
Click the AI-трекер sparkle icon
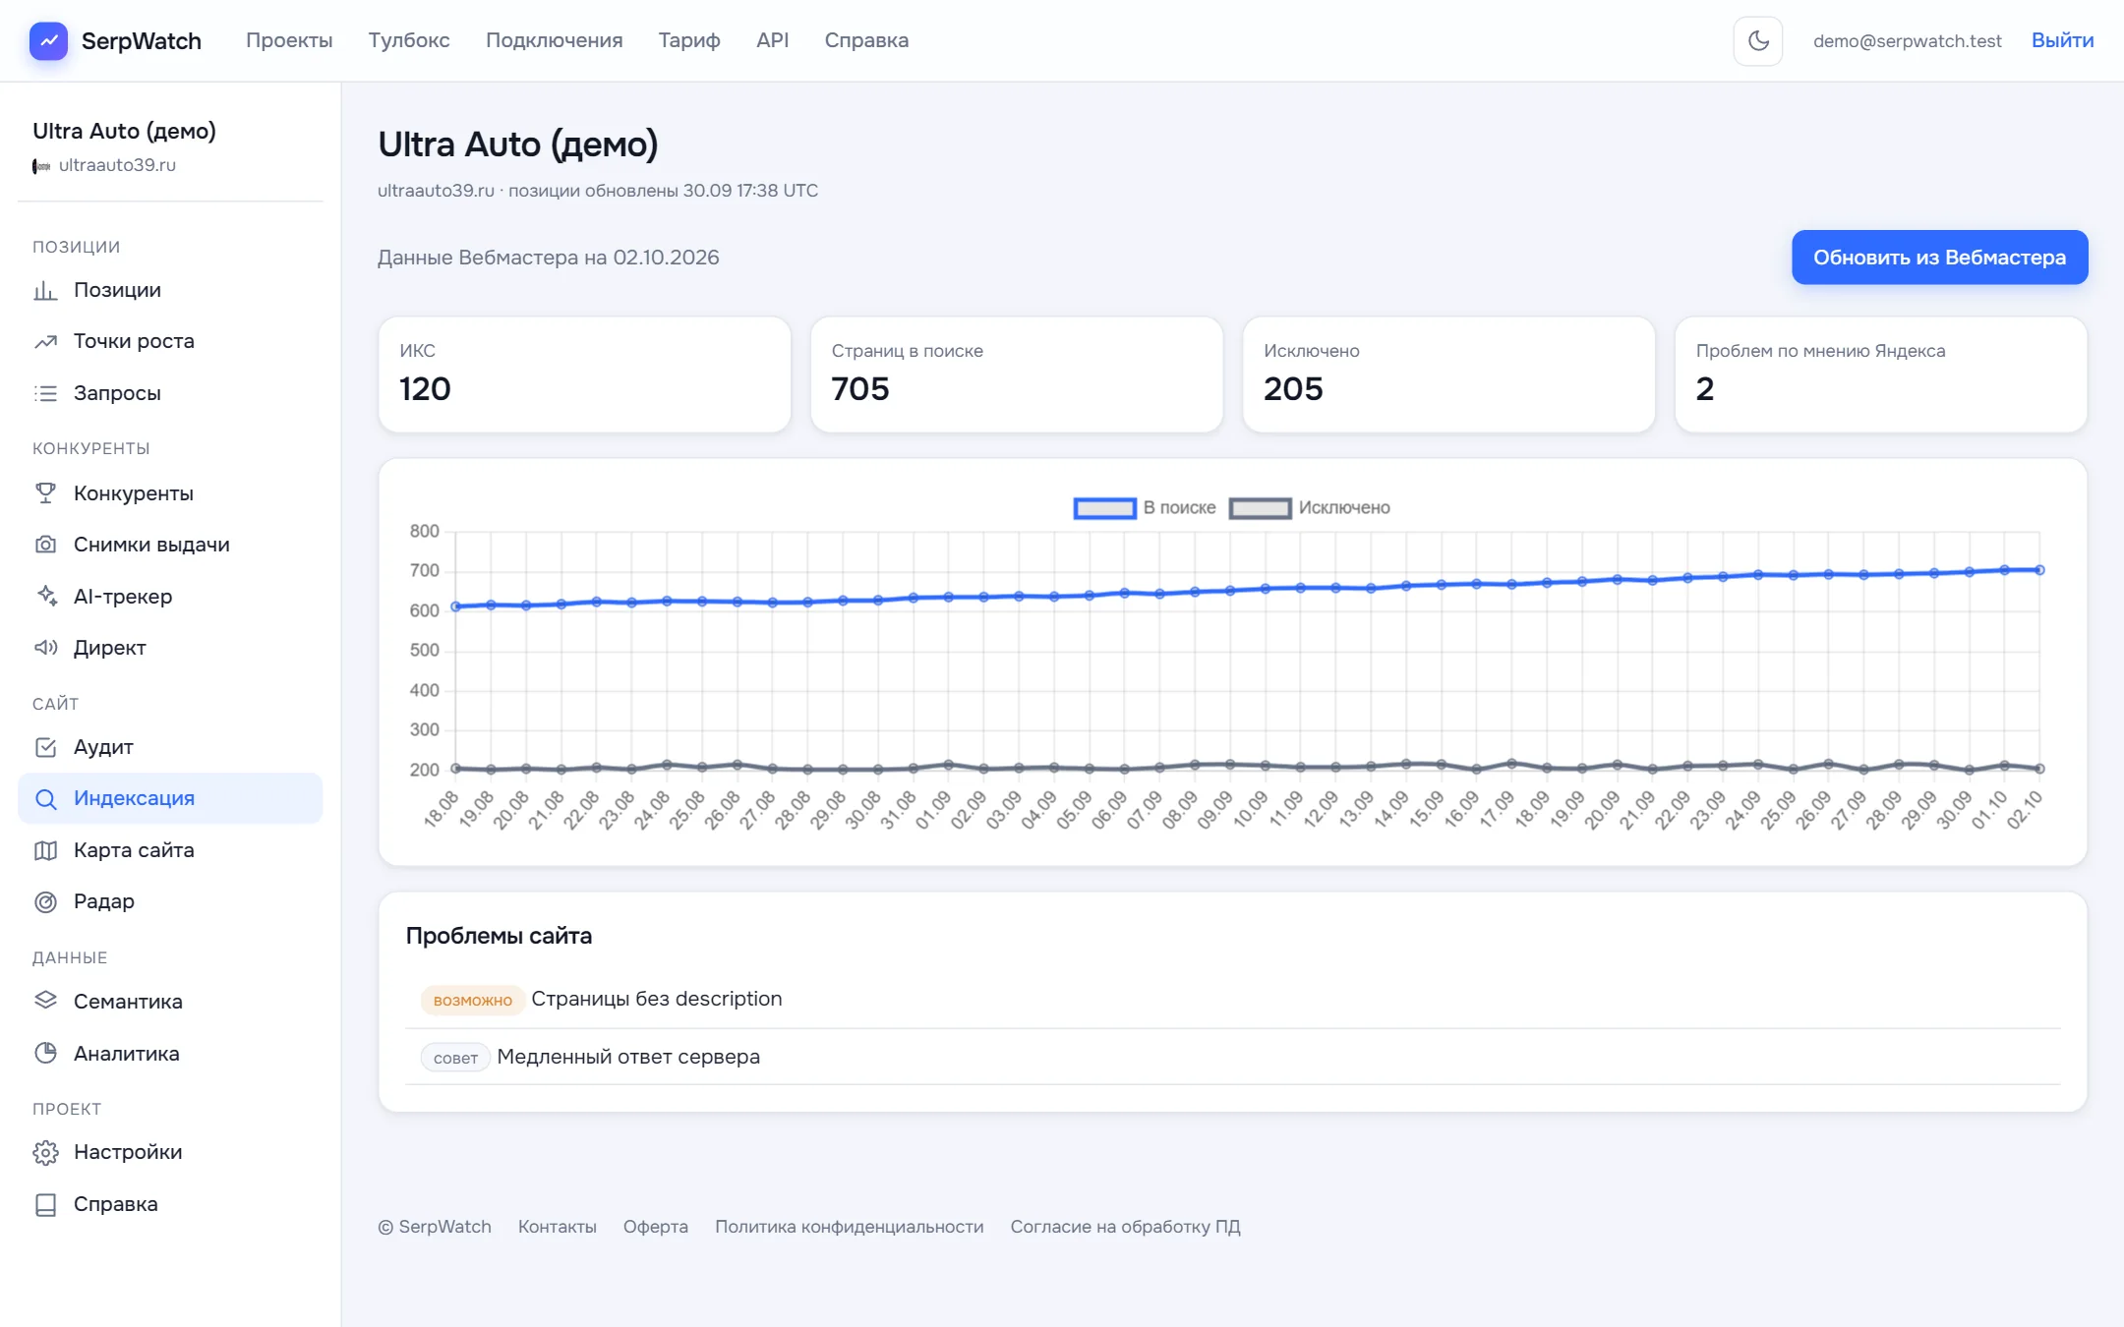pyautogui.click(x=45, y=597)
